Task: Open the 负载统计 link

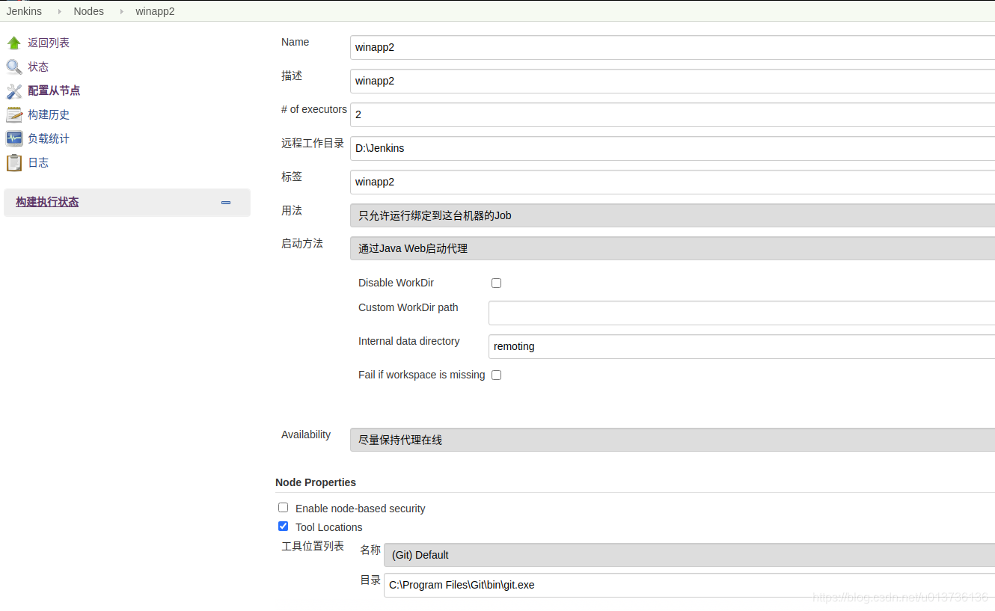Action: point(49,138)
